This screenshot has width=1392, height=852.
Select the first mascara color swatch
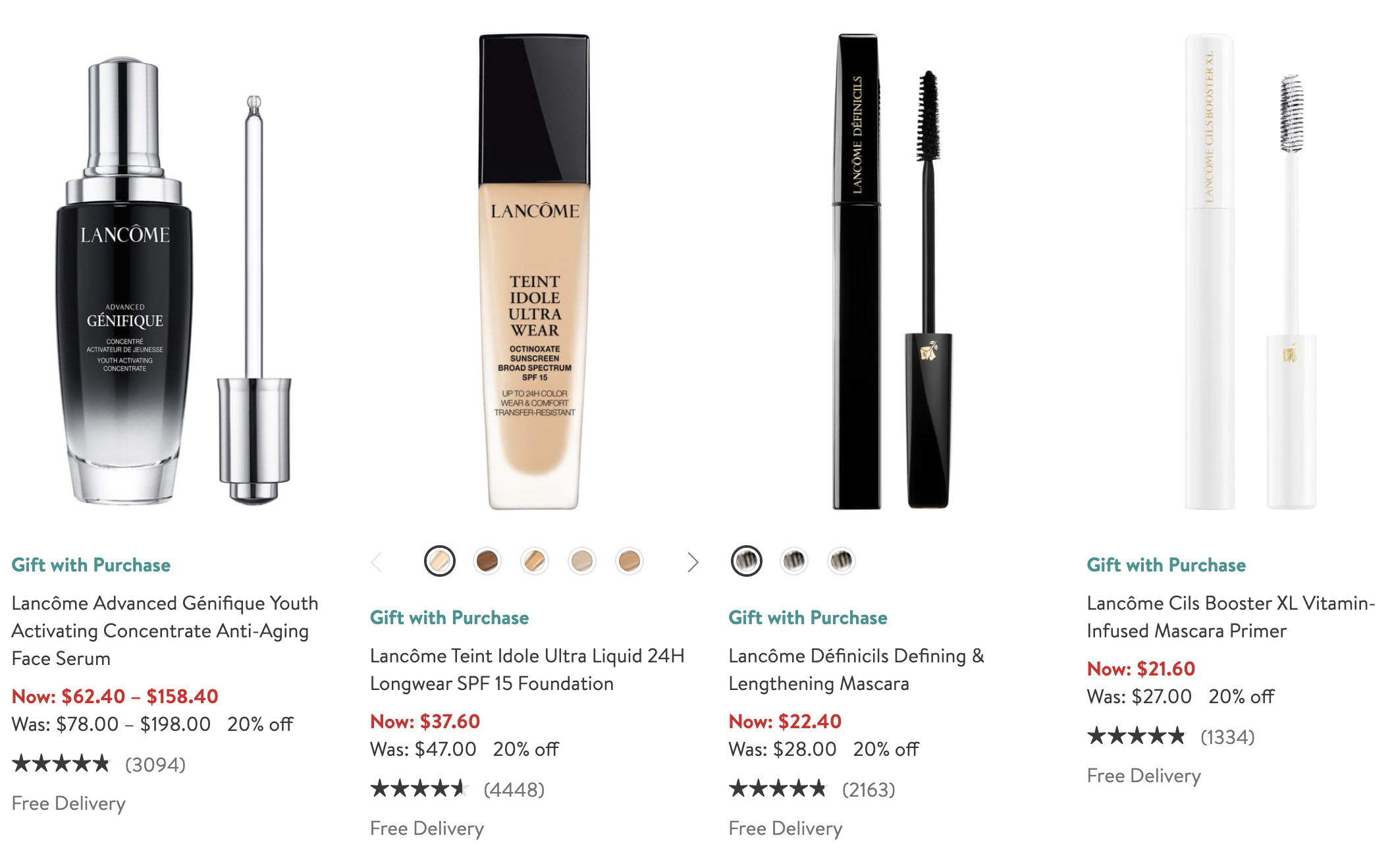point(747,561)
